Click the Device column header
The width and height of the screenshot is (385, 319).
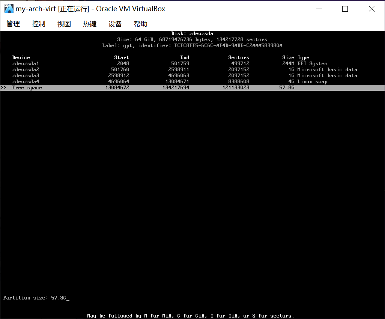21,58
